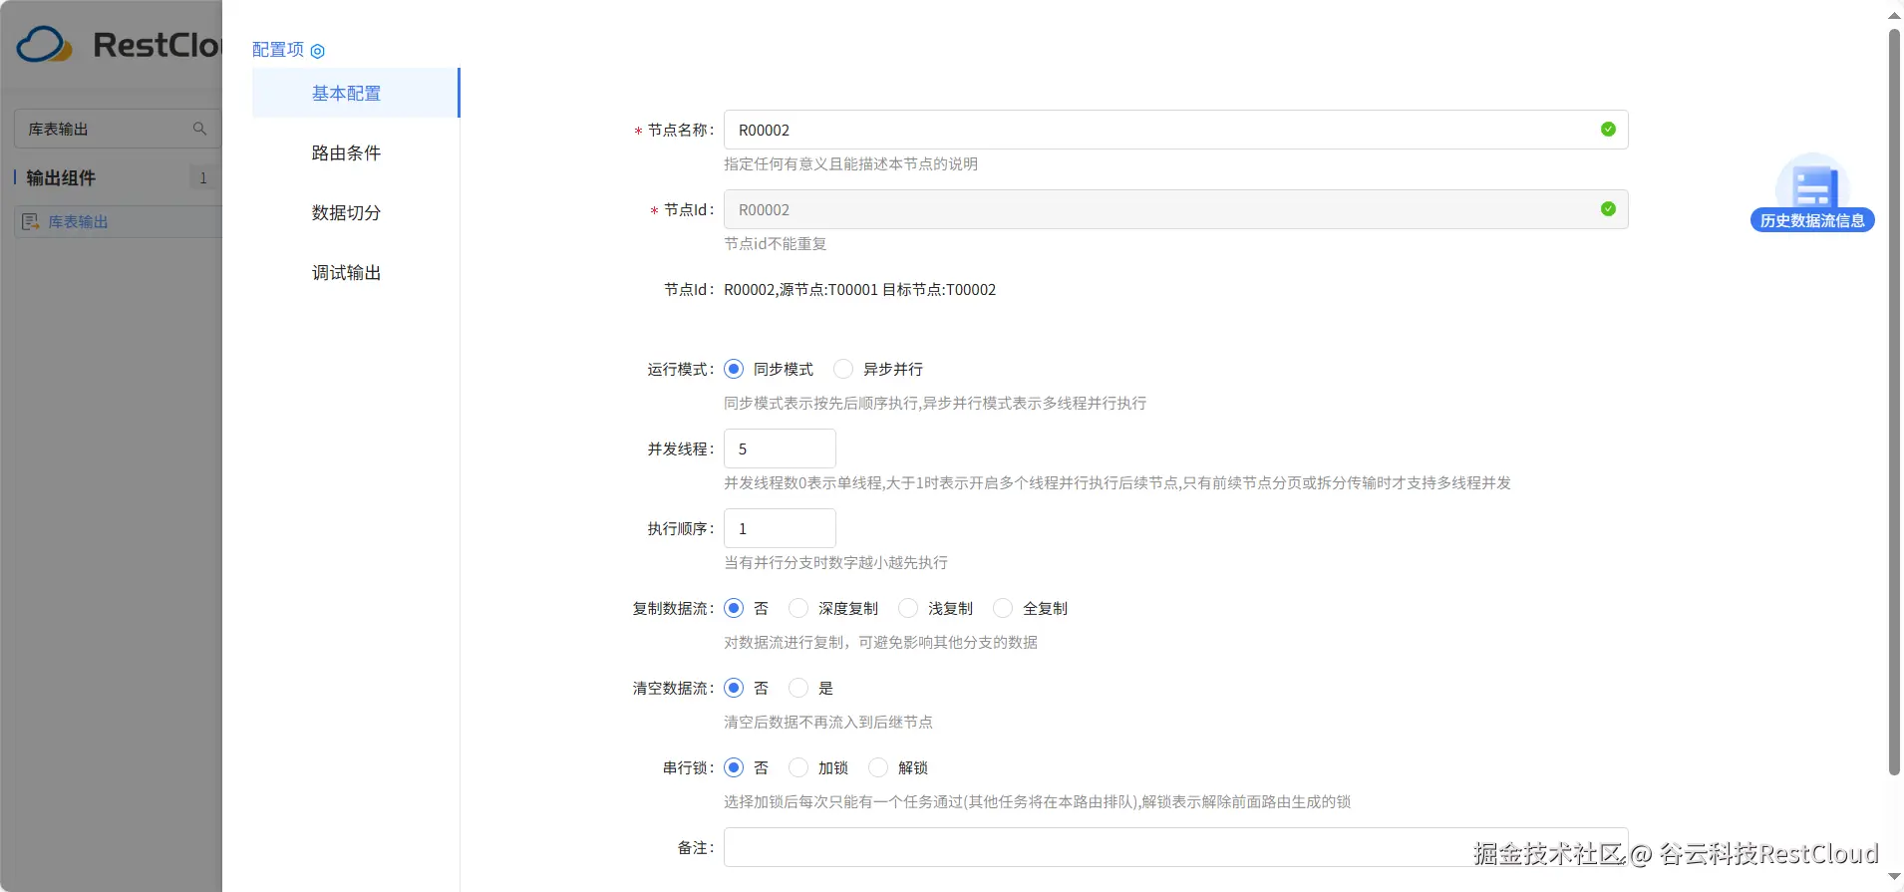Choose 否 for 串行锁

(734, 767)
